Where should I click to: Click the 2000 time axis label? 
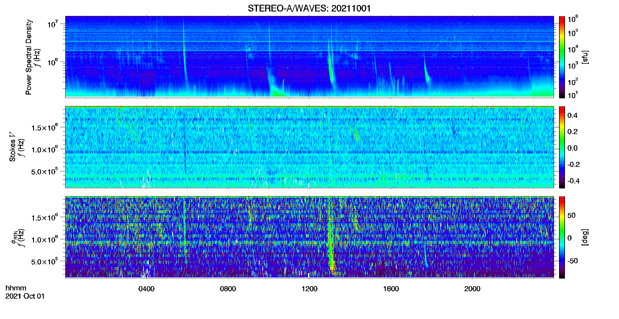point(472,289)
